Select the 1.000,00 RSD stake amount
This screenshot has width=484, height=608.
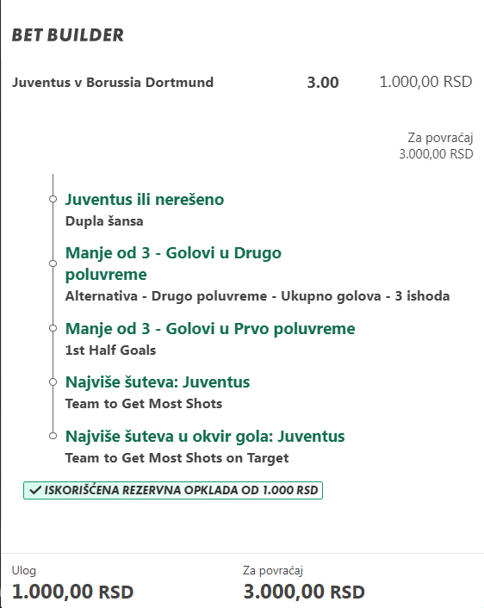click(425, 82)
